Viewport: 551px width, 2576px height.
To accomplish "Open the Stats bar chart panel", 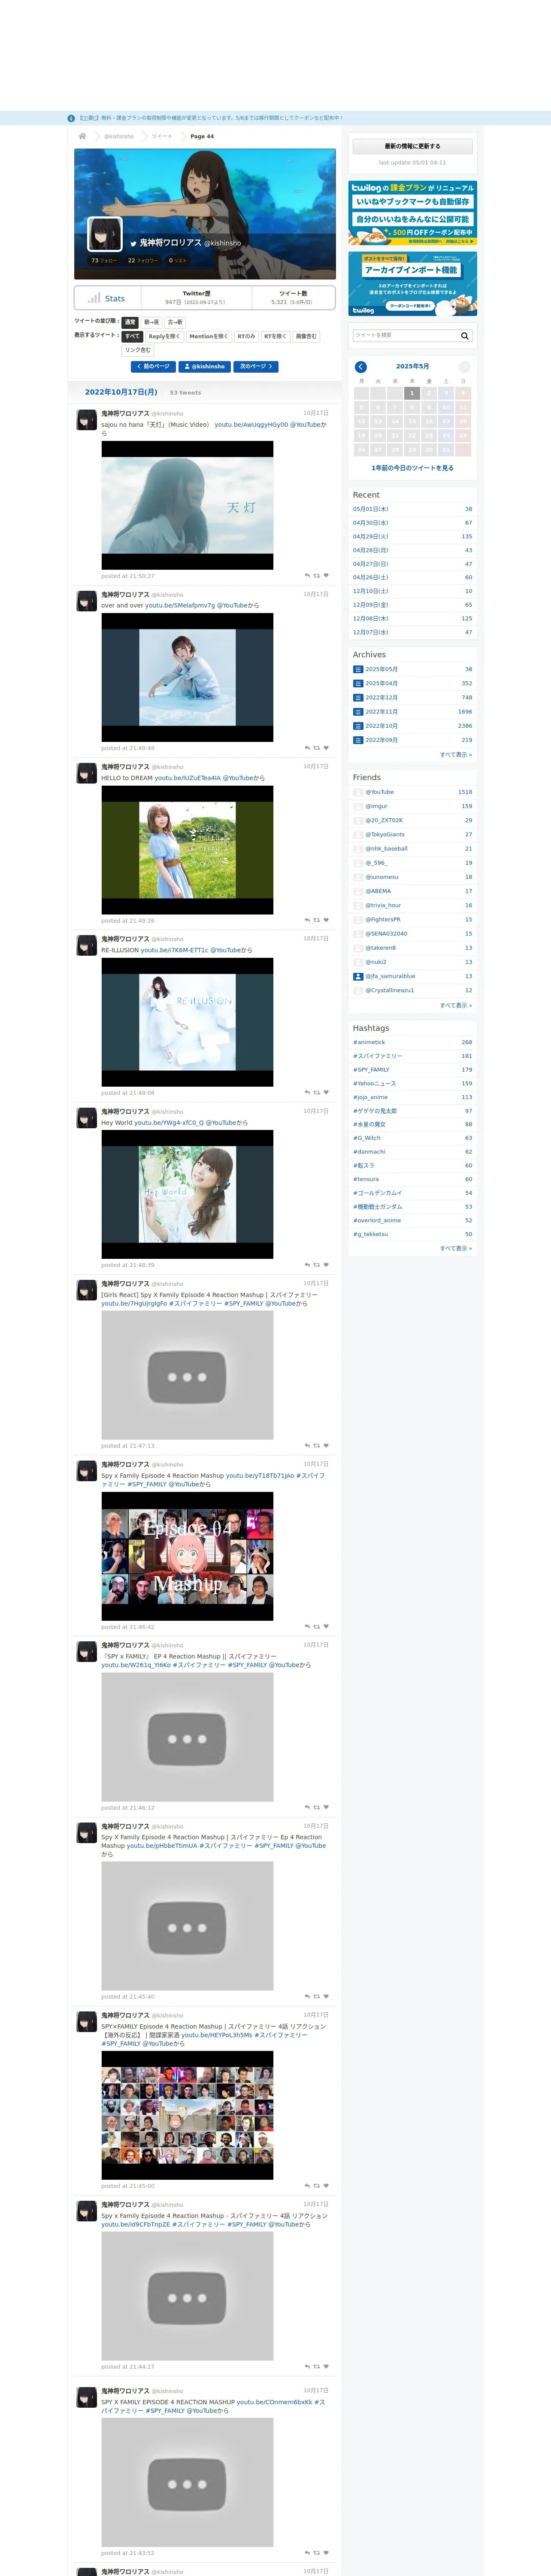I will (107, 298).
